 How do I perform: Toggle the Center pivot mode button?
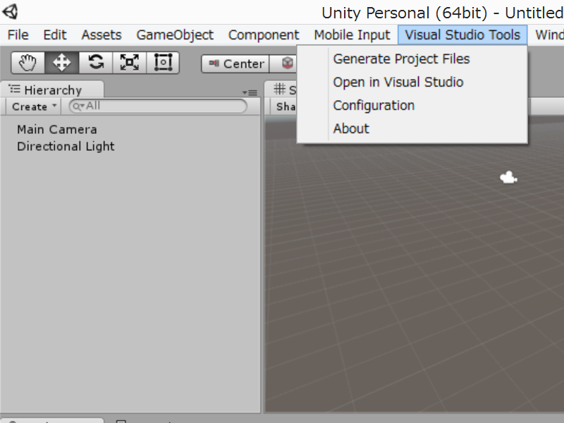tap(235, 63)
